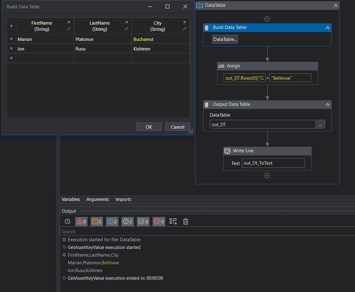Click the Output panel Search field
Viewport: 355px width, 292px height.
[207, 232]
